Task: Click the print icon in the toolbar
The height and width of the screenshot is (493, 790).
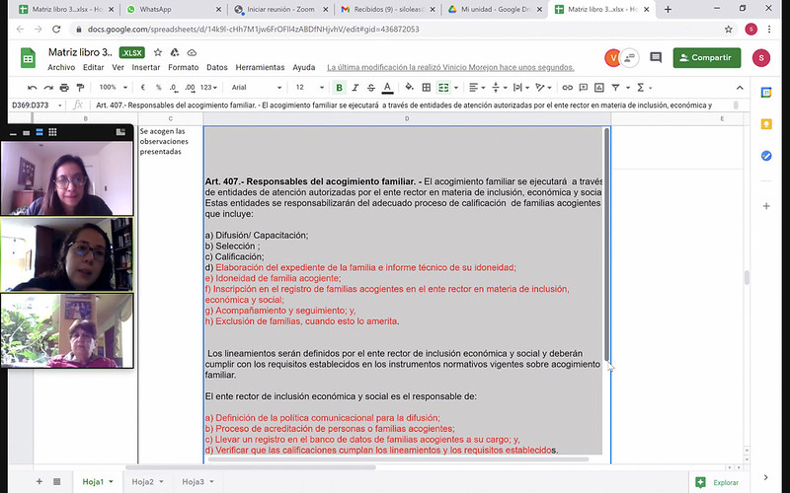Action: 61,88
